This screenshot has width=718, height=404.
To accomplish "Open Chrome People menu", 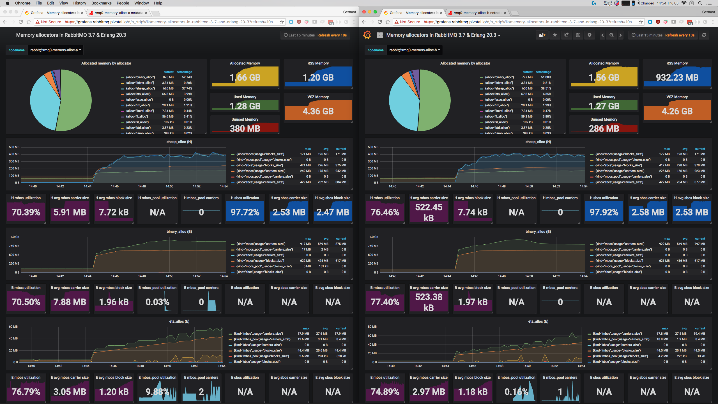I will (x=123, y=3).
